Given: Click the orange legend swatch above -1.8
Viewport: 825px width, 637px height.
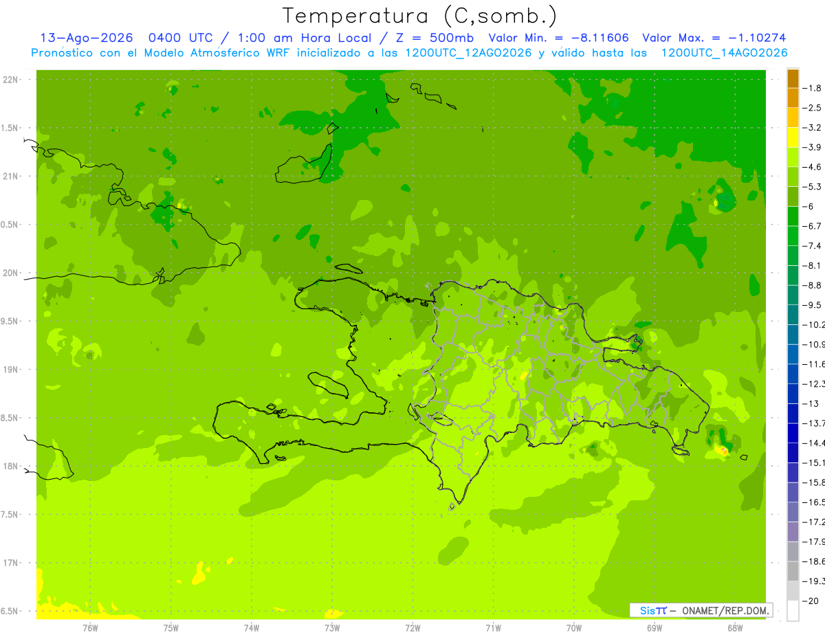Looking at the screenshot, I should [x=793, y=78].
